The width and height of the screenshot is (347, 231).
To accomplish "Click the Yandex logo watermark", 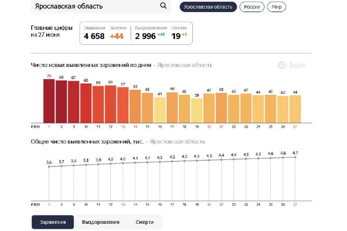I will click(292, 65).
